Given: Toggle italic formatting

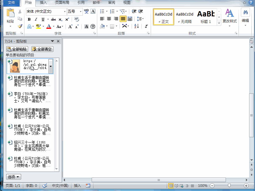Looking at the screenshot, I should 36,19.
